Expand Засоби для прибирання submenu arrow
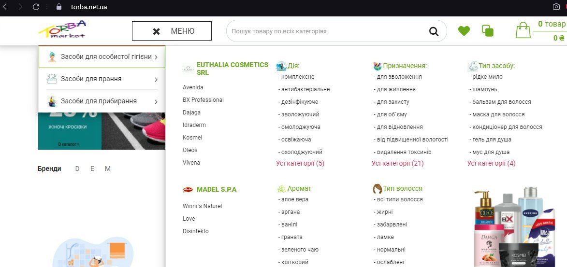Viewport: 567px width, 267px height. click(x=156, y=101)
